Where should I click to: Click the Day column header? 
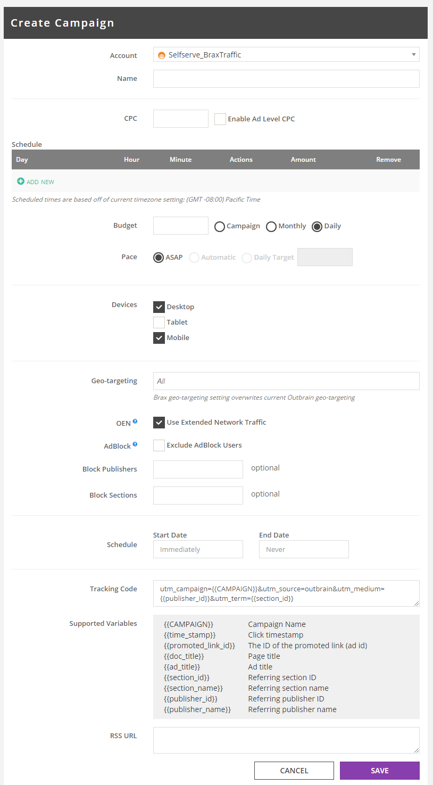coord(22,160)
